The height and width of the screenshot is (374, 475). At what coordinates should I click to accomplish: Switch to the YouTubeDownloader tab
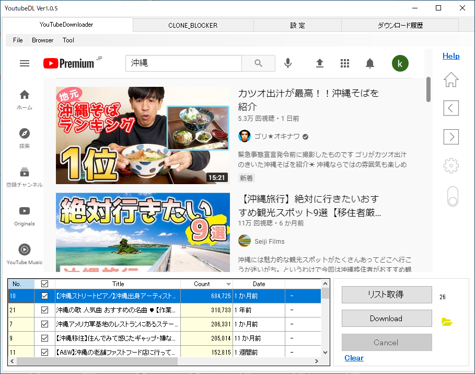tap(66, 25)
